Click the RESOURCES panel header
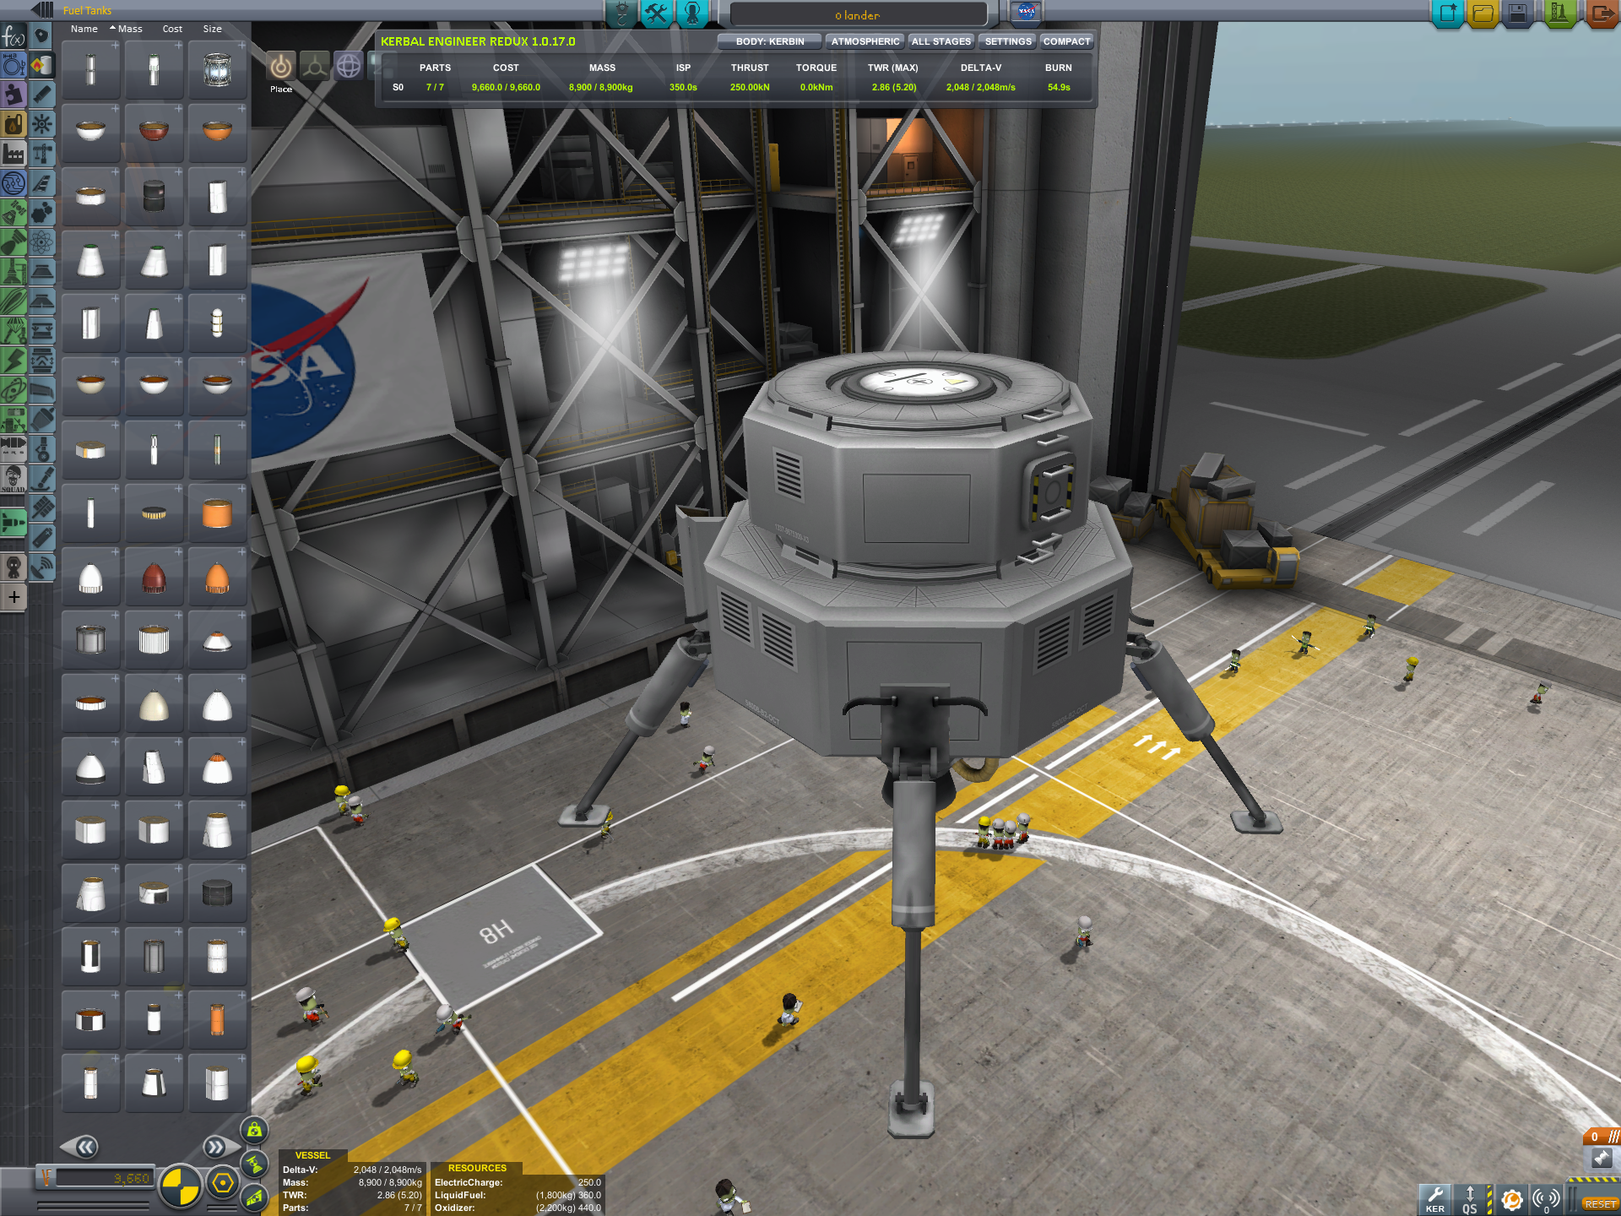 click(477, 1169)
